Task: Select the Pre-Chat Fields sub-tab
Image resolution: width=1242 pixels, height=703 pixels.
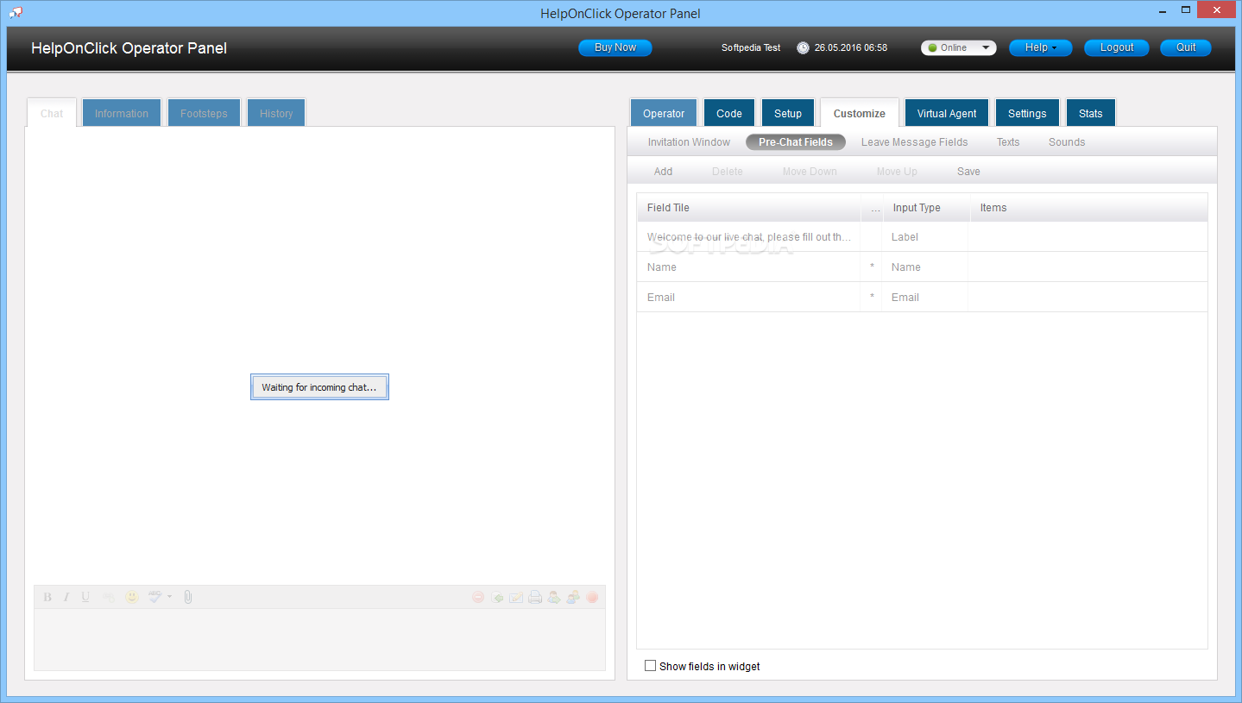Action: tap(796, 142)
